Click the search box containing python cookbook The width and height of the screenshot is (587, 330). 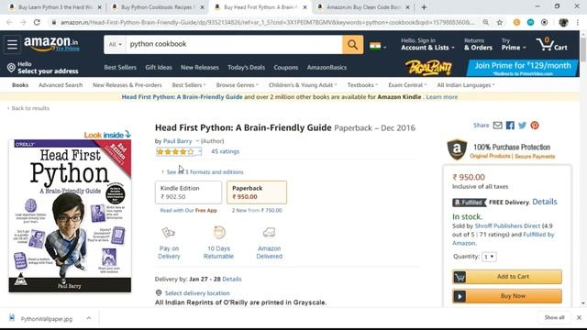[234, 45]
